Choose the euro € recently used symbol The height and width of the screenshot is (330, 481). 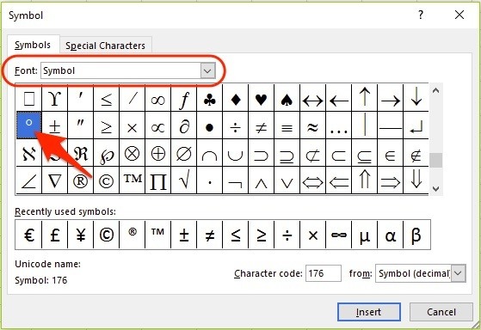pos(28,235)
